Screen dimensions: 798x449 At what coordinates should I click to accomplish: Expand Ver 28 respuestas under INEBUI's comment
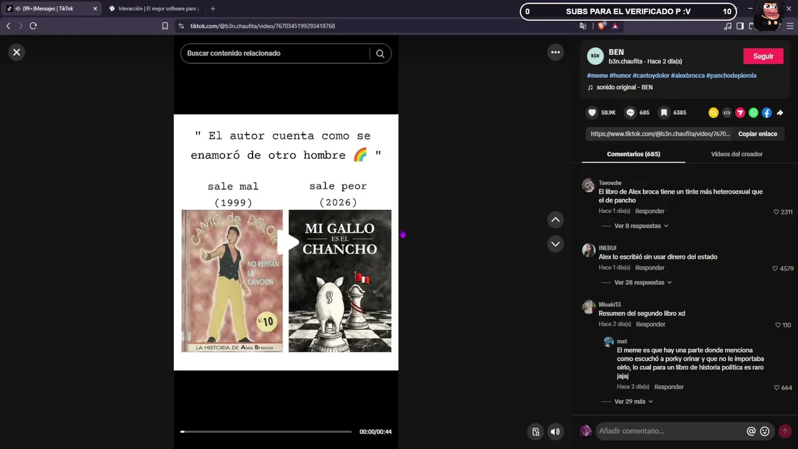pyautogui.click(x=643, y=282)
